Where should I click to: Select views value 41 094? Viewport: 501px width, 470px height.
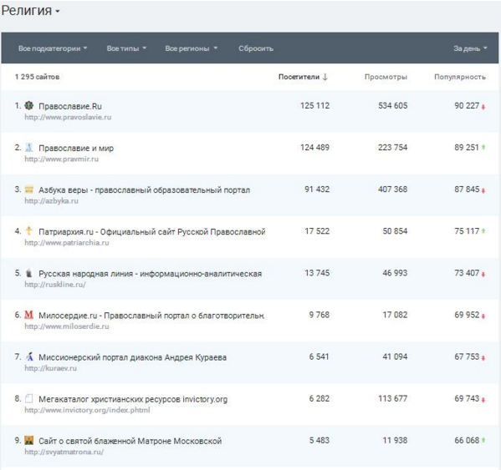[395, 356]
